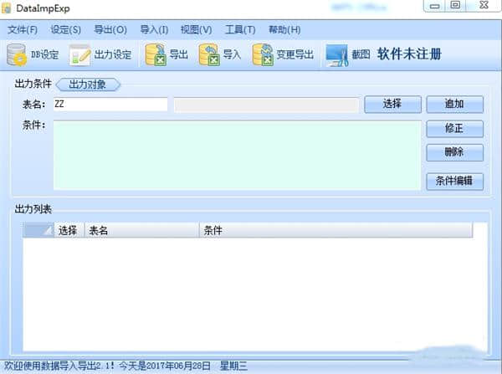Image resolution: width=502 pixels, height=374 pixels.
Task: Open the 文件(F) menu
Action: tap(23, 30)
